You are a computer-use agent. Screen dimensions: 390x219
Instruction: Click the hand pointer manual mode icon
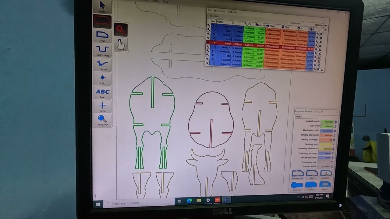pyautogui.click(x=121, y=44)
